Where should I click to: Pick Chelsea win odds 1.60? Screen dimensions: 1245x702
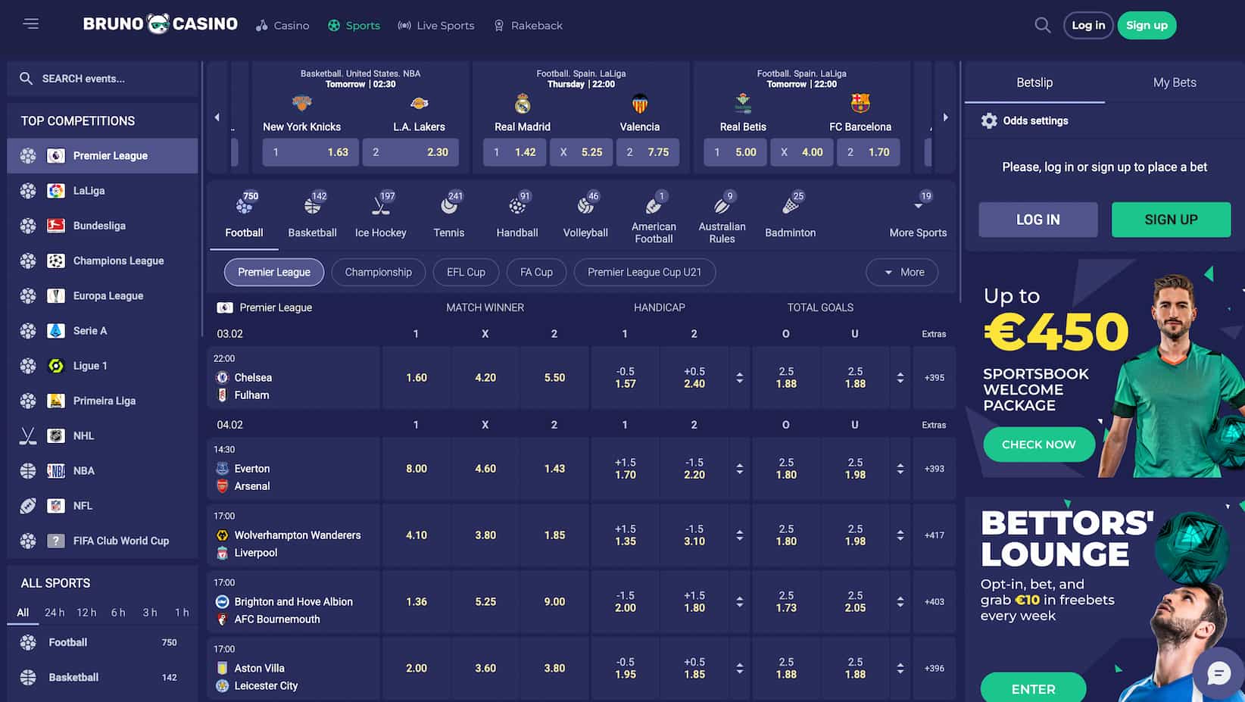(x=417, y=377)
